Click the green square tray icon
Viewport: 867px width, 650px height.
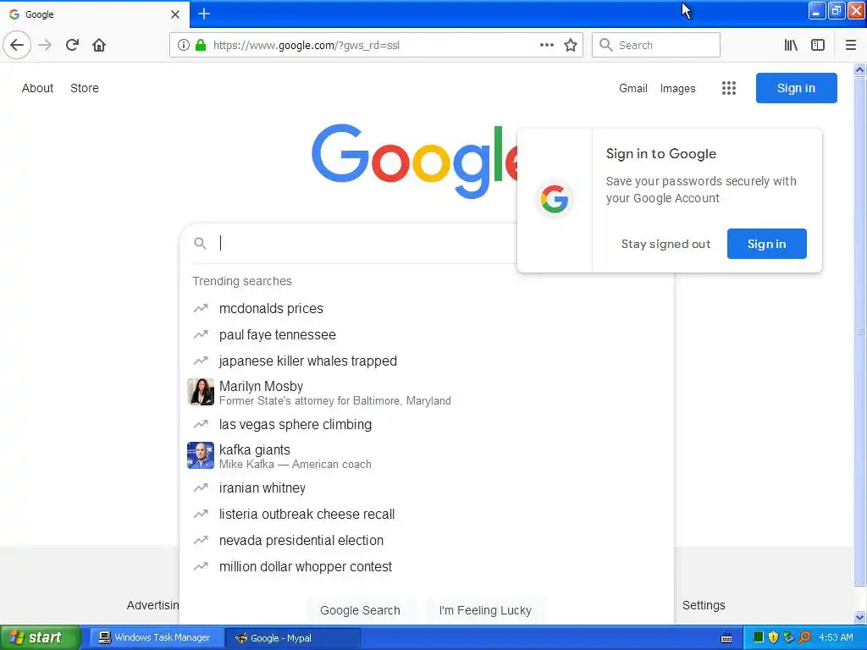[x=758, y=637]
